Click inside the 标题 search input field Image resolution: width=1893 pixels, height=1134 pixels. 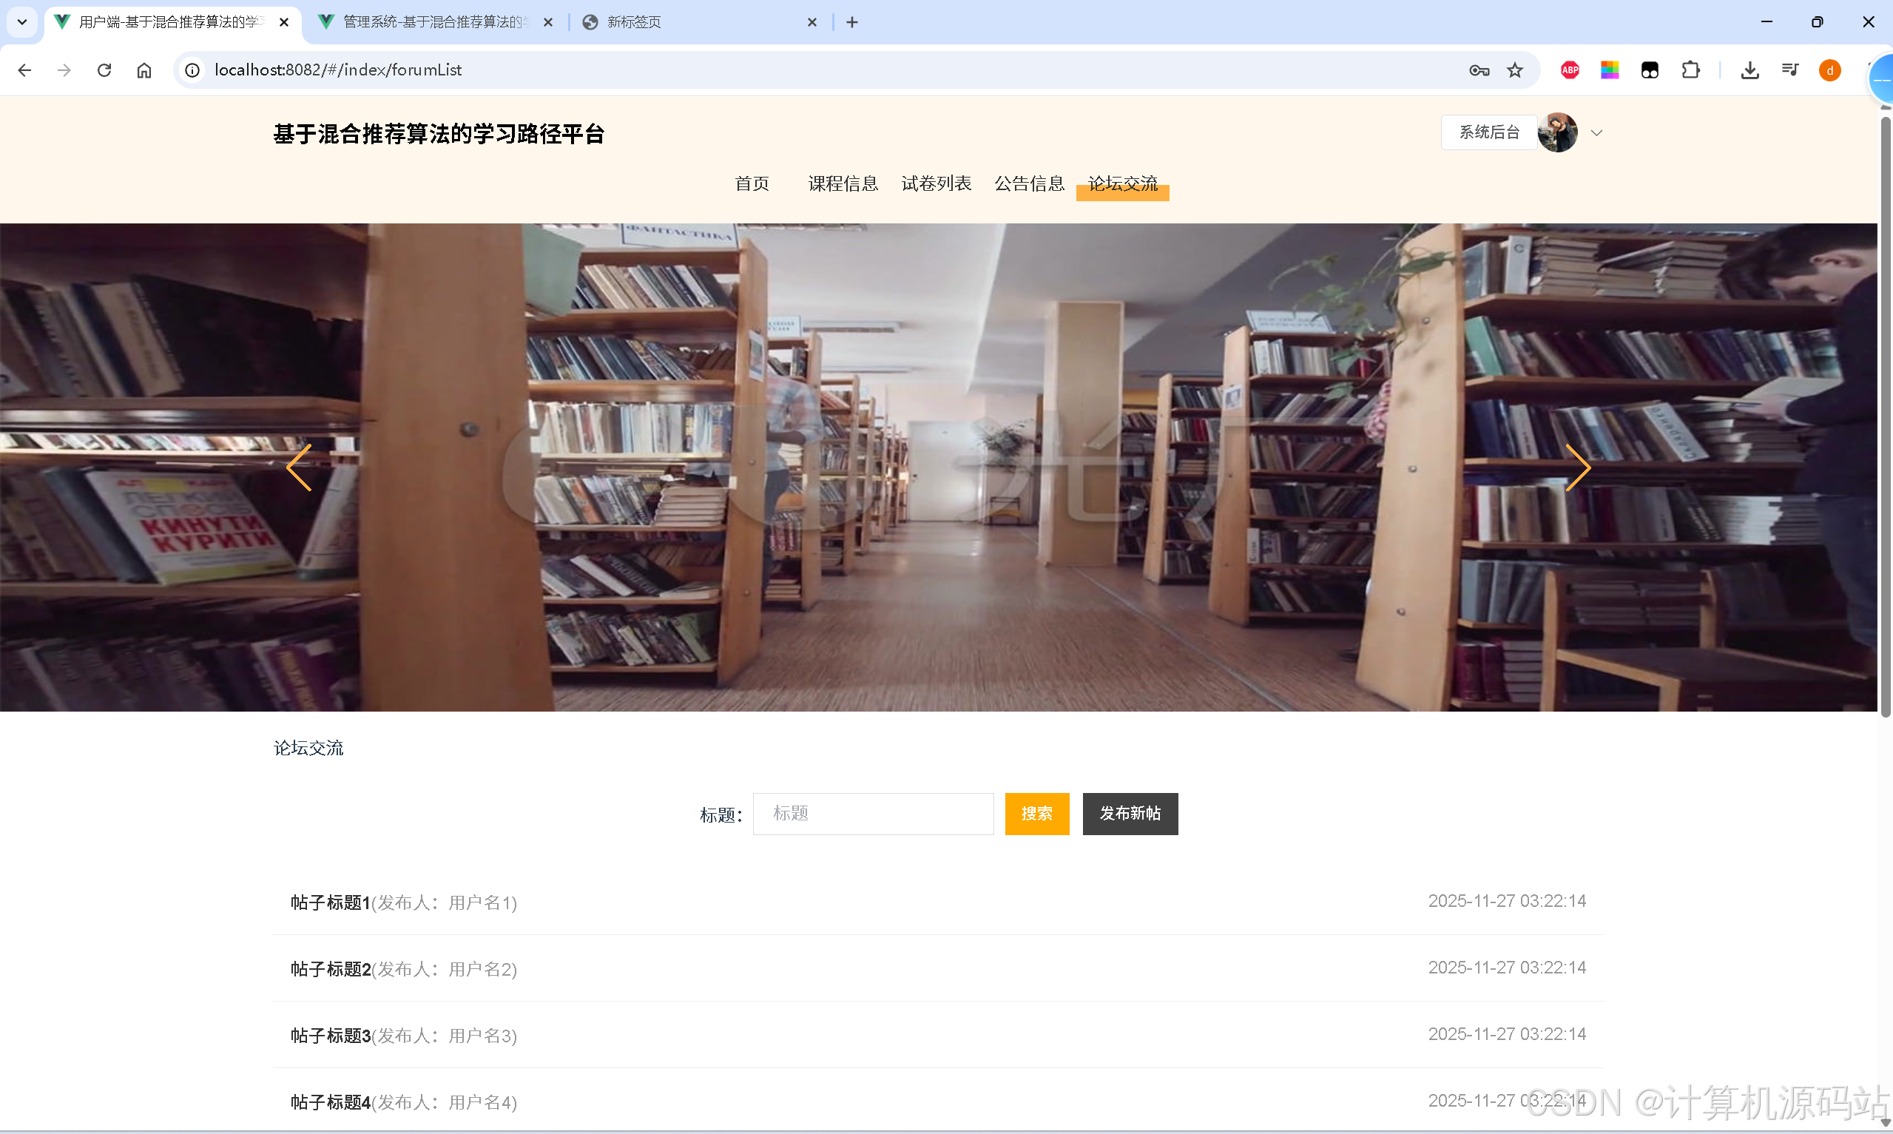point(872,813)
